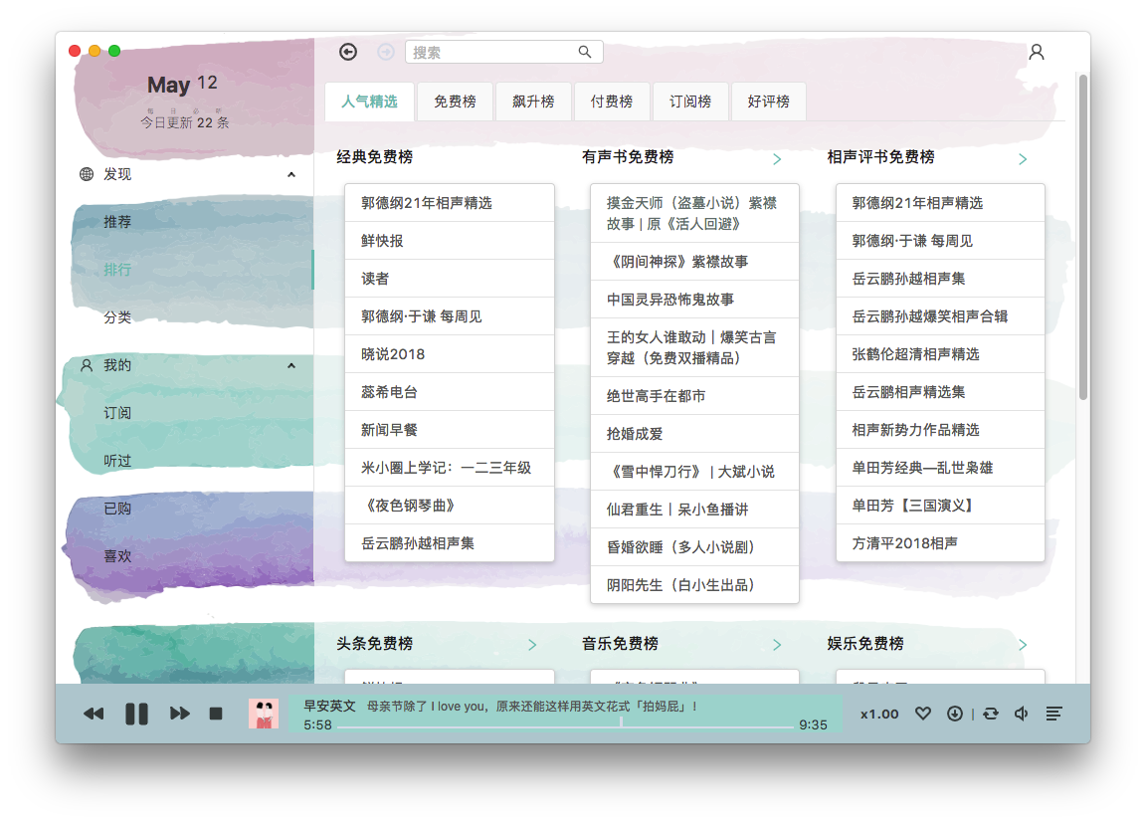
Task: Open 喜欢 favorites in sidebar
Action: pos(117,556)
